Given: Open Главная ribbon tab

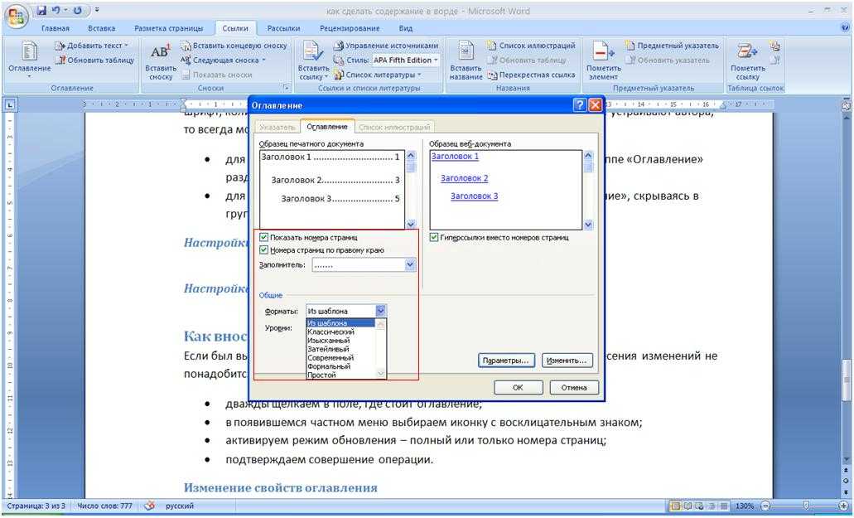Looking at the screenshot, I should pyautogui.click(x=55, y=28).
